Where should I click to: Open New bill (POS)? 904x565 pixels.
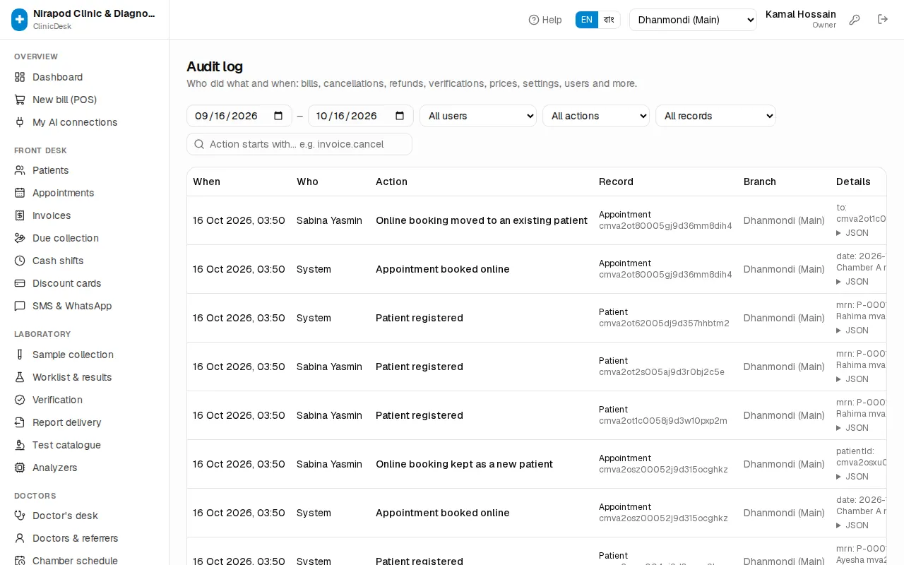85,100
